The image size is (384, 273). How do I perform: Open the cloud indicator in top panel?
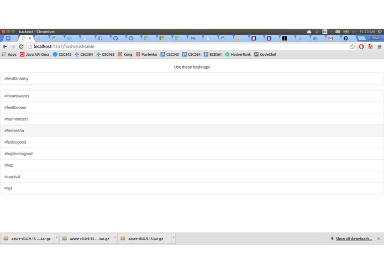pos(309,32)
